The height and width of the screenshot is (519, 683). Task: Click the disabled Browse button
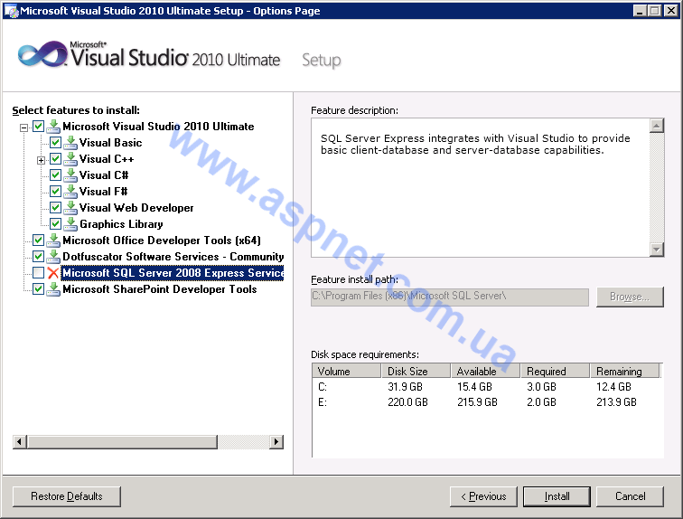(630, 297)
